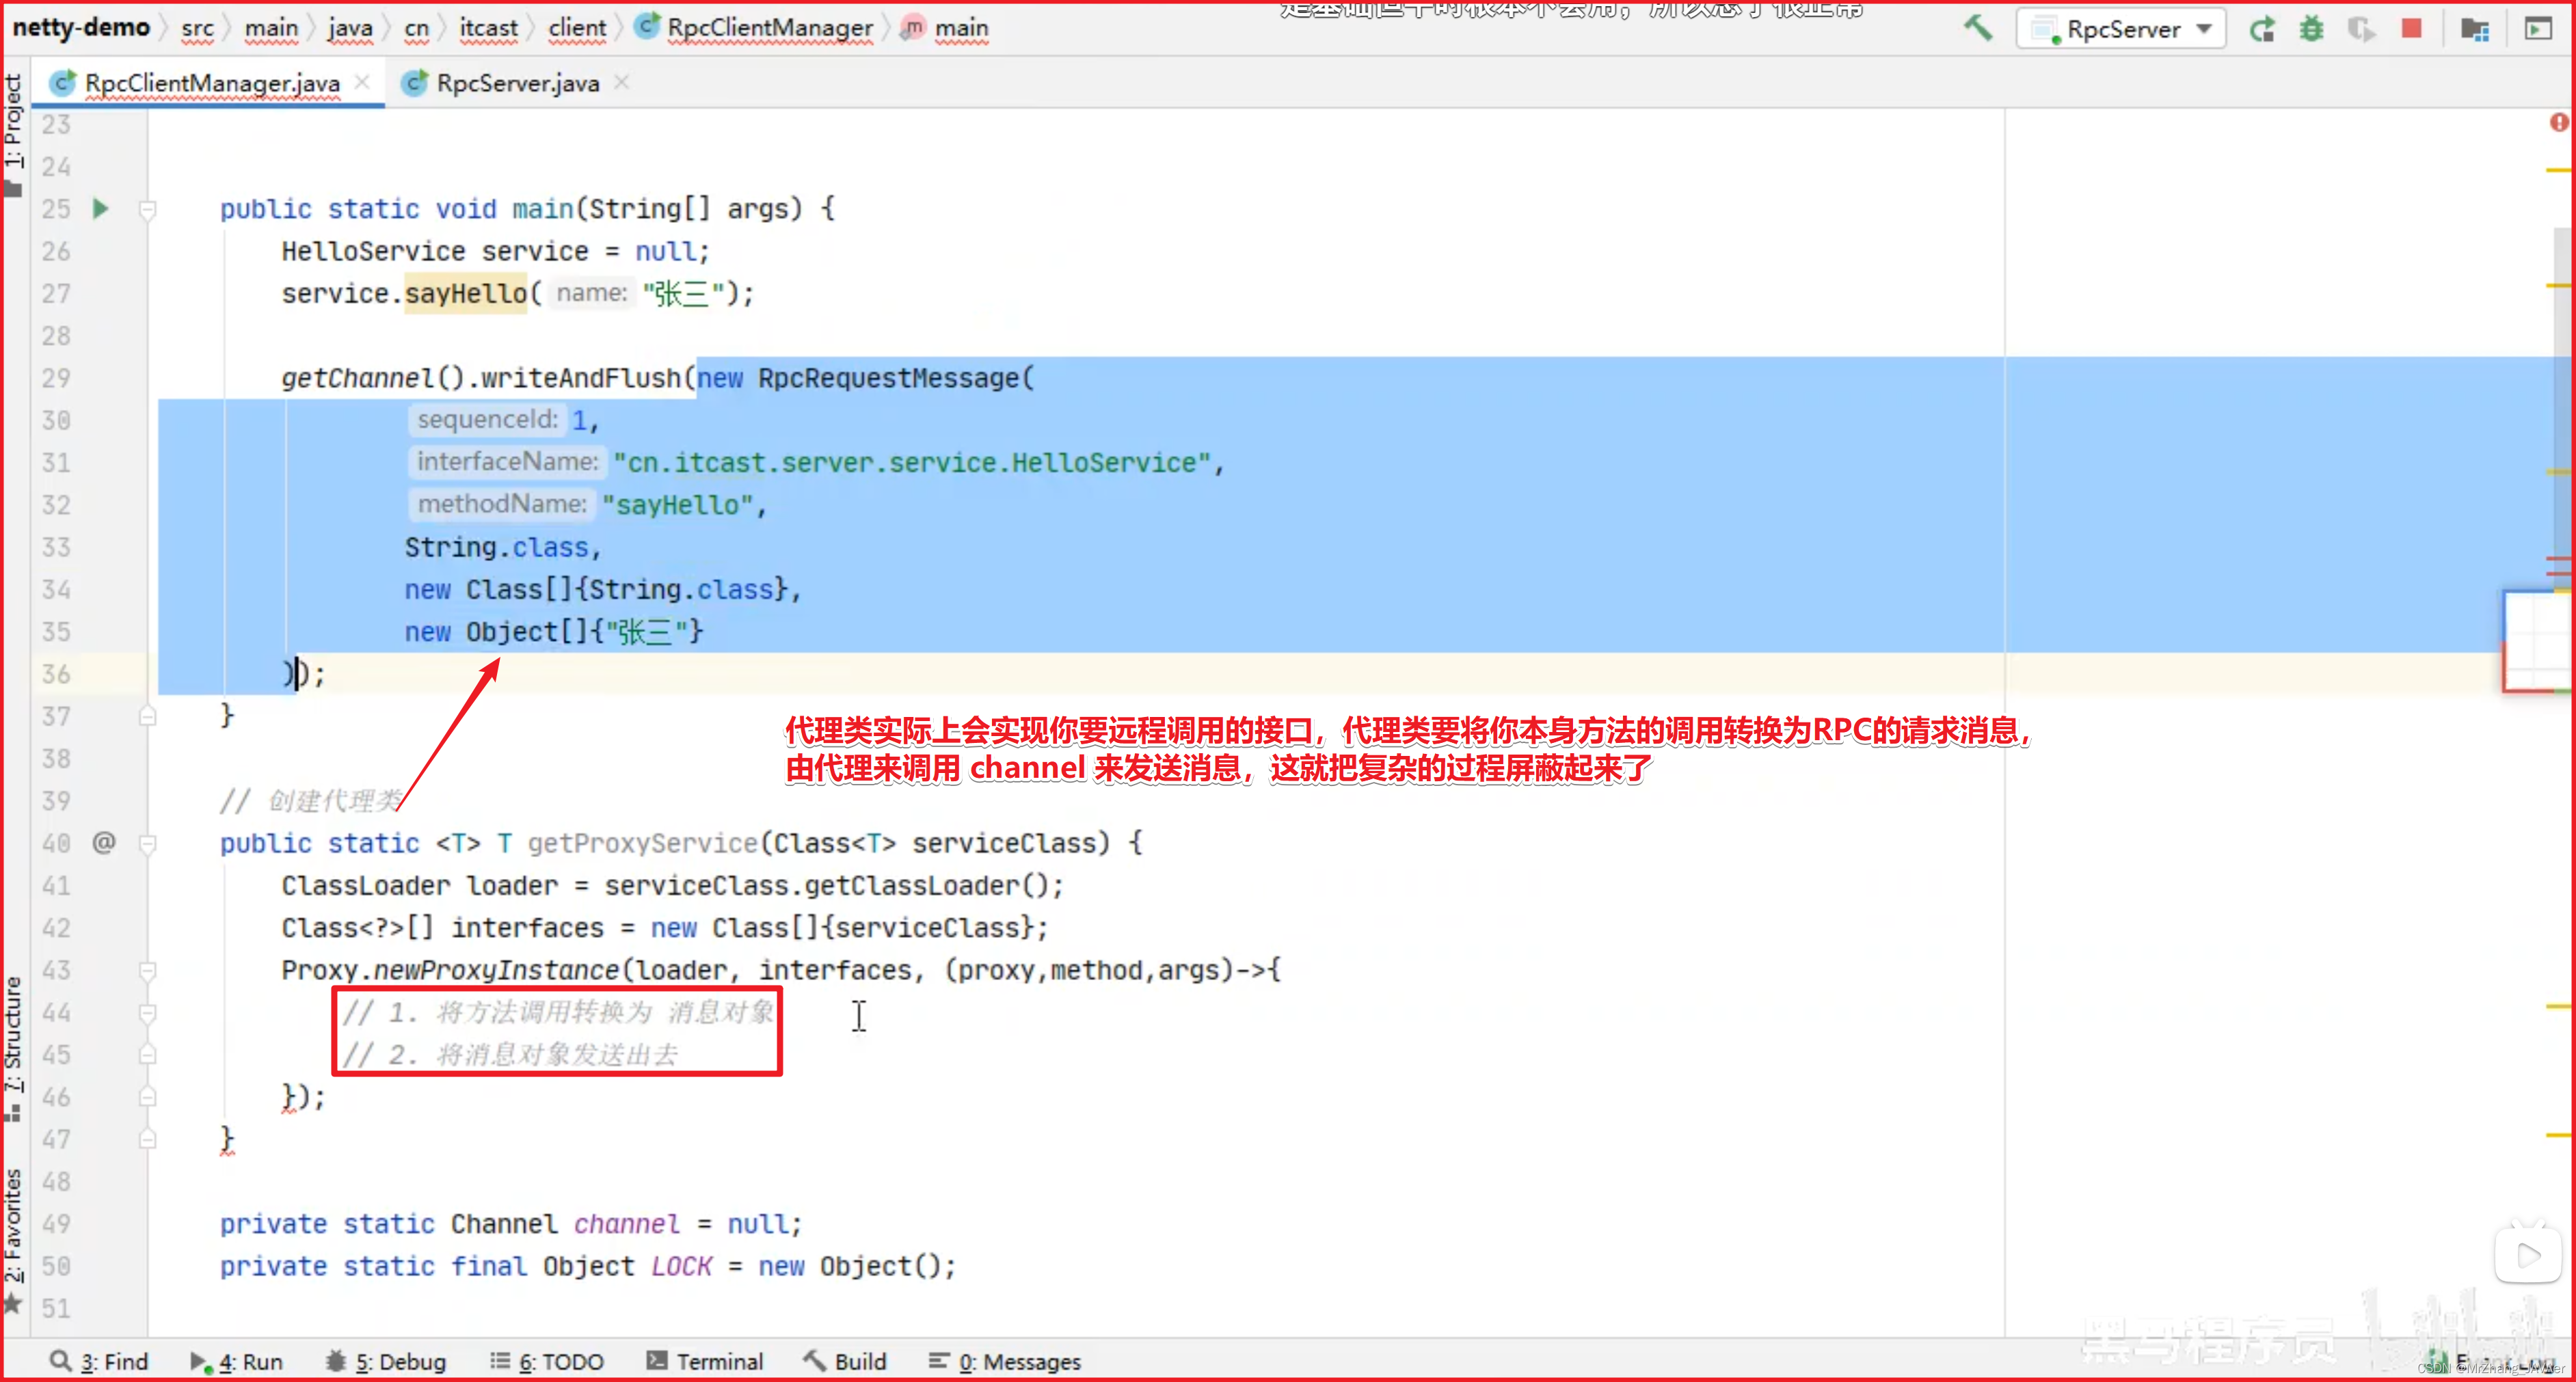Click line number 36 in the gutter

(x=56, y=674)
